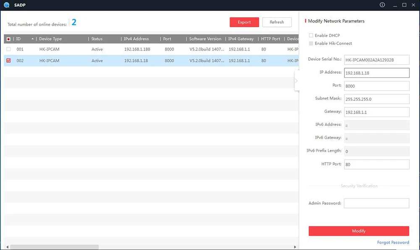The image size is (420, 250).
Task: Click the Port input field in panel
Action: (377, 86)
